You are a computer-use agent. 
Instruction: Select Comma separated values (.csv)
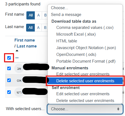(85, 28)
